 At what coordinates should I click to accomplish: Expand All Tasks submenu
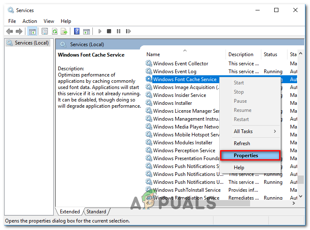[250, 131]
